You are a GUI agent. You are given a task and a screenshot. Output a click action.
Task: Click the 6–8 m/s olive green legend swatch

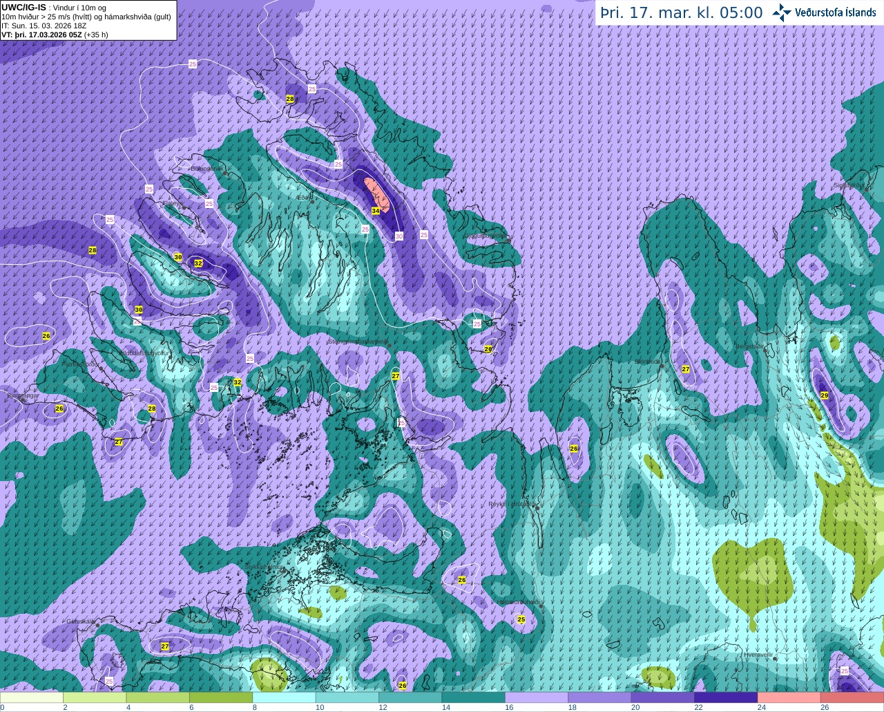(221, 697)
